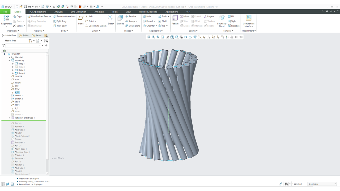Click the Pattern tool icon
This screenshot has width=340, height=191.
tap(175, 18)
